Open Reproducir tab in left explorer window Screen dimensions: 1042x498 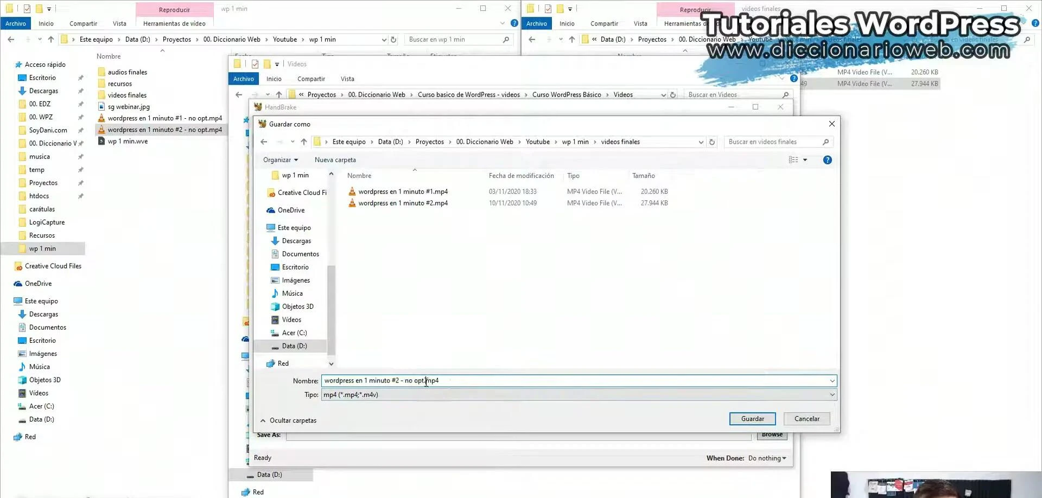[174, 10]
